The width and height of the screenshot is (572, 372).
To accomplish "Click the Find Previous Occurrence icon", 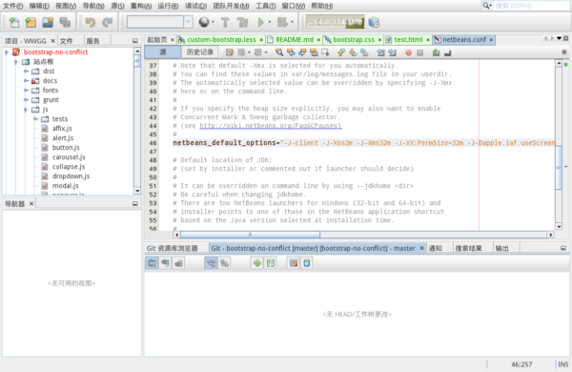I will [291, 52].
